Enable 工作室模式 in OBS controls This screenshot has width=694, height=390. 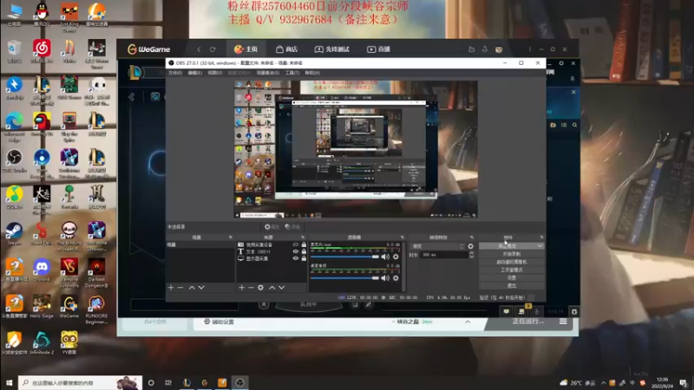coord(512,270)
